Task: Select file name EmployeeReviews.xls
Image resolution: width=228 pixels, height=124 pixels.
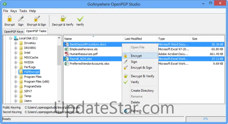Action: click(84, 49)
